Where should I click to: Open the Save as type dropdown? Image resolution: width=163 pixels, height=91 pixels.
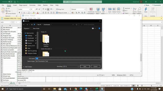click(x=68, y=61)
